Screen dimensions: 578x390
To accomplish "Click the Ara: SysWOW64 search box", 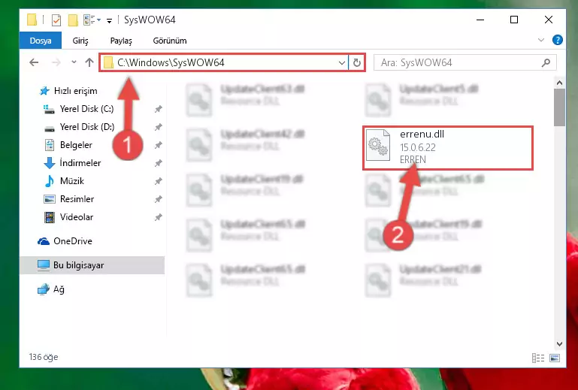I will coord(465,62).
